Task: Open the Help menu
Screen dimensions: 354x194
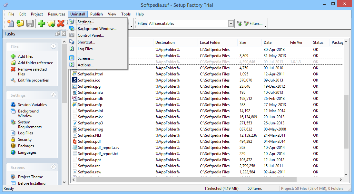Action: [140, 14]
